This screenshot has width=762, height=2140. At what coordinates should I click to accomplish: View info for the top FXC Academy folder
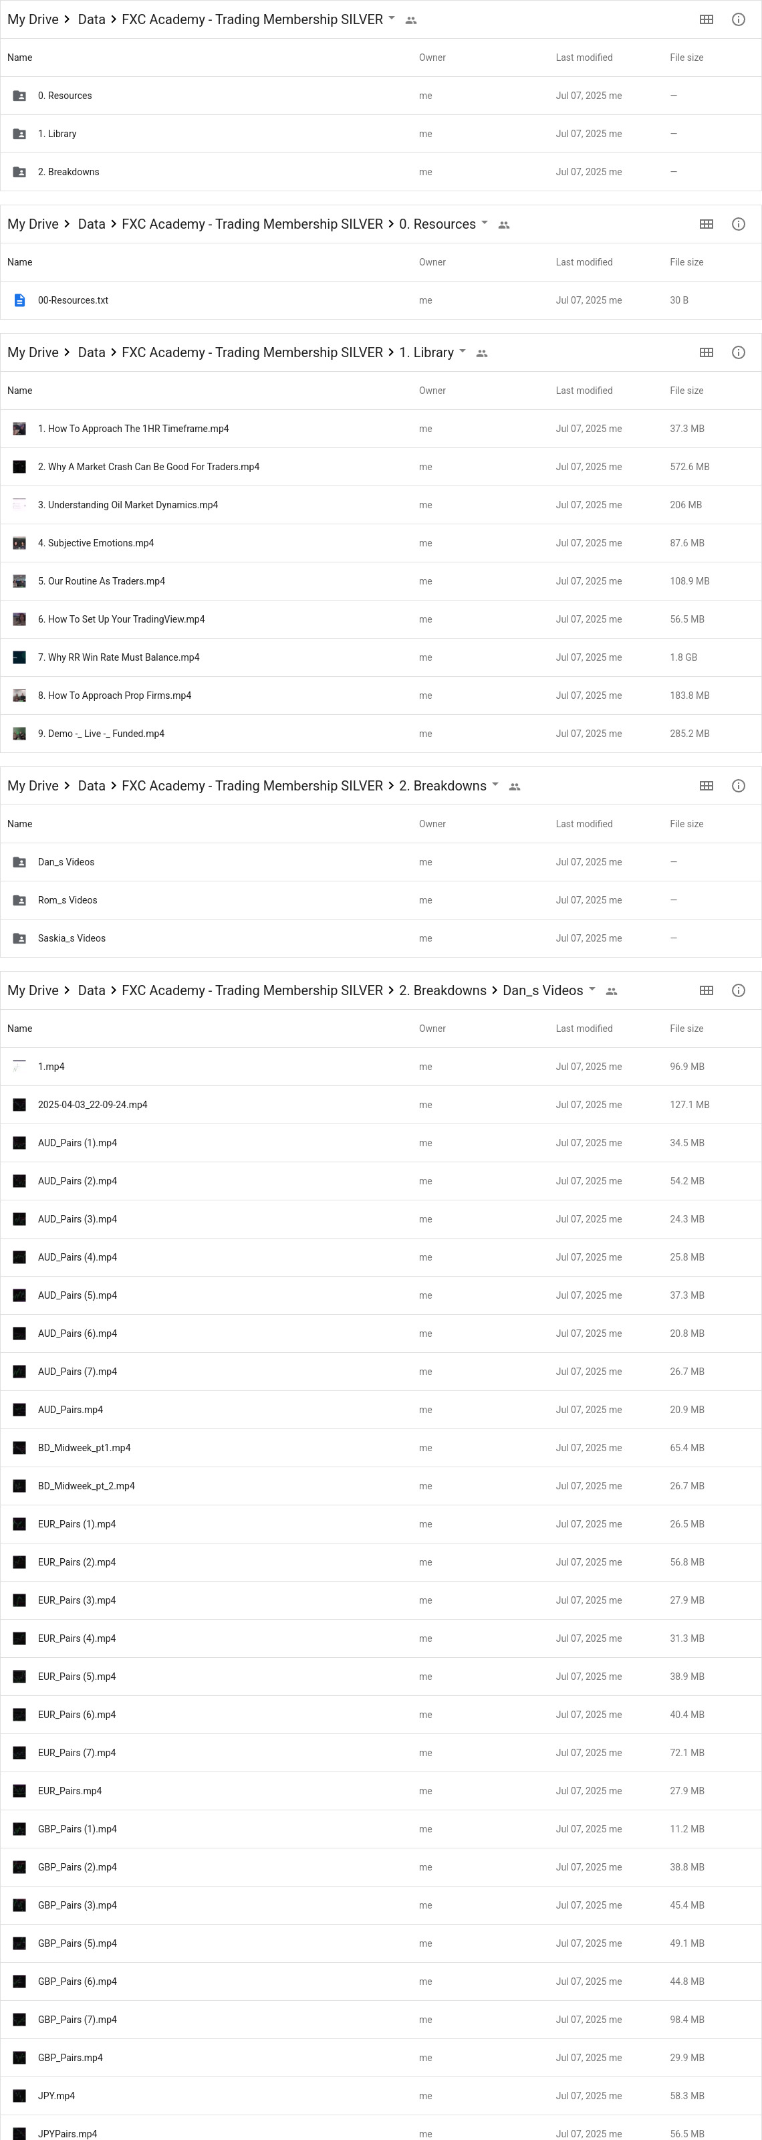click(738, 19)
